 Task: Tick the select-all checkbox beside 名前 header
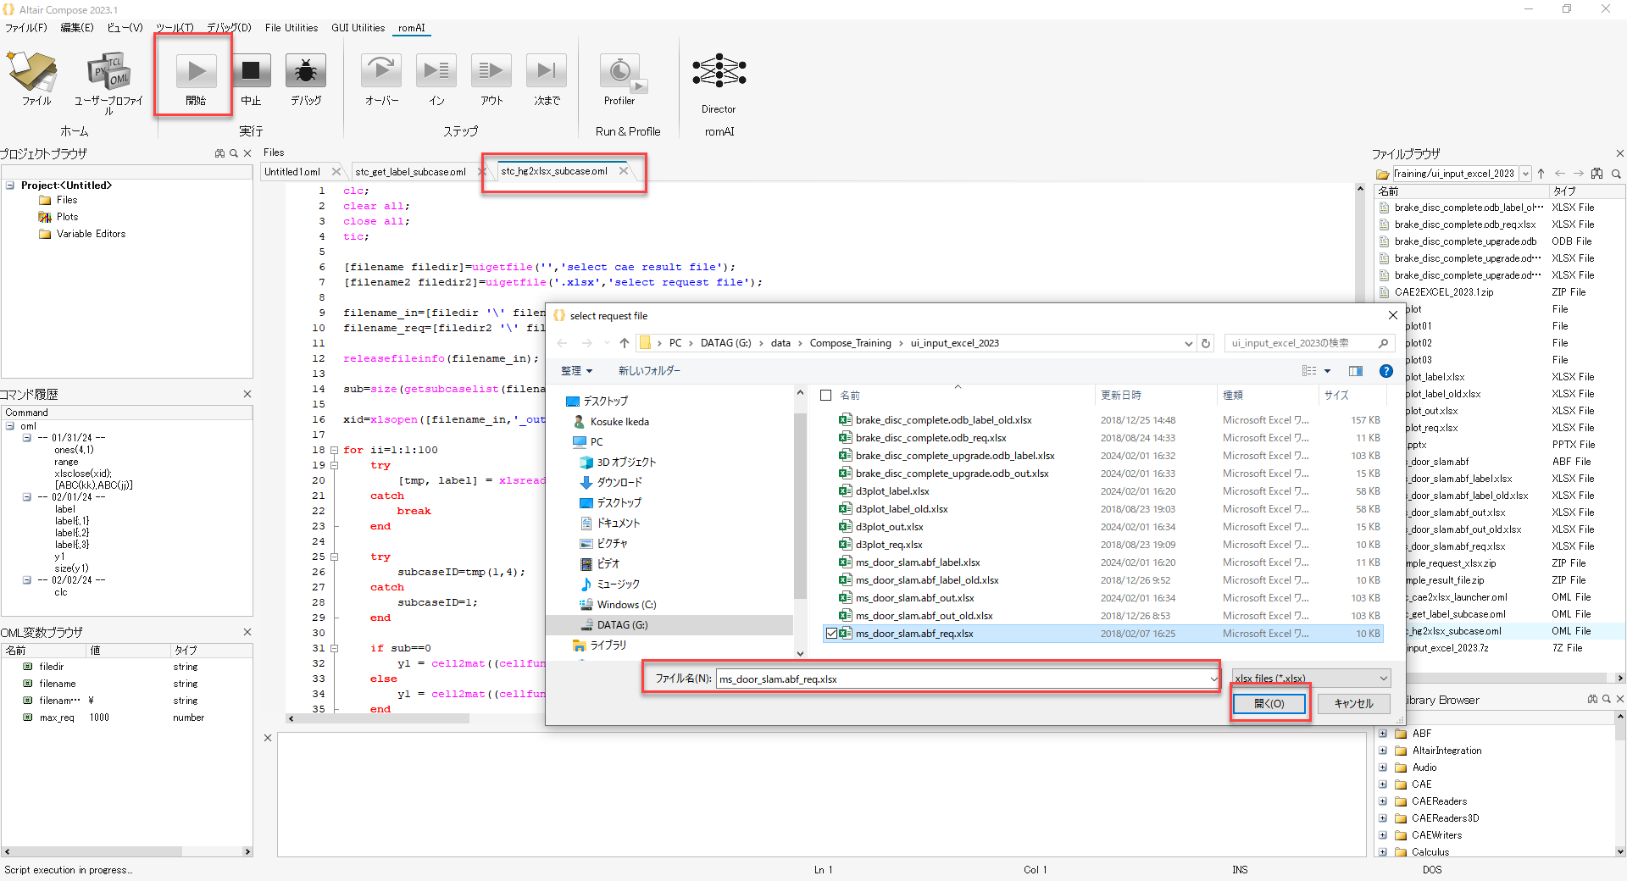[826, 396]
